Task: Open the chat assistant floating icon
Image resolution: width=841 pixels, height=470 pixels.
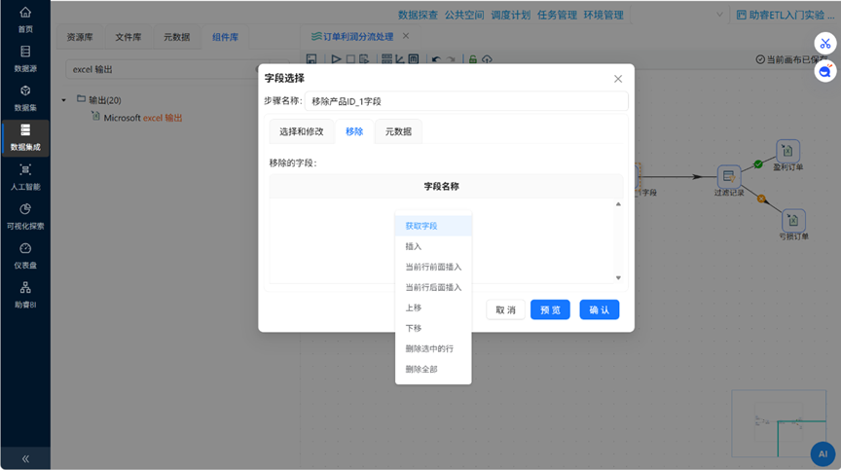Action: tap(824, 71)
